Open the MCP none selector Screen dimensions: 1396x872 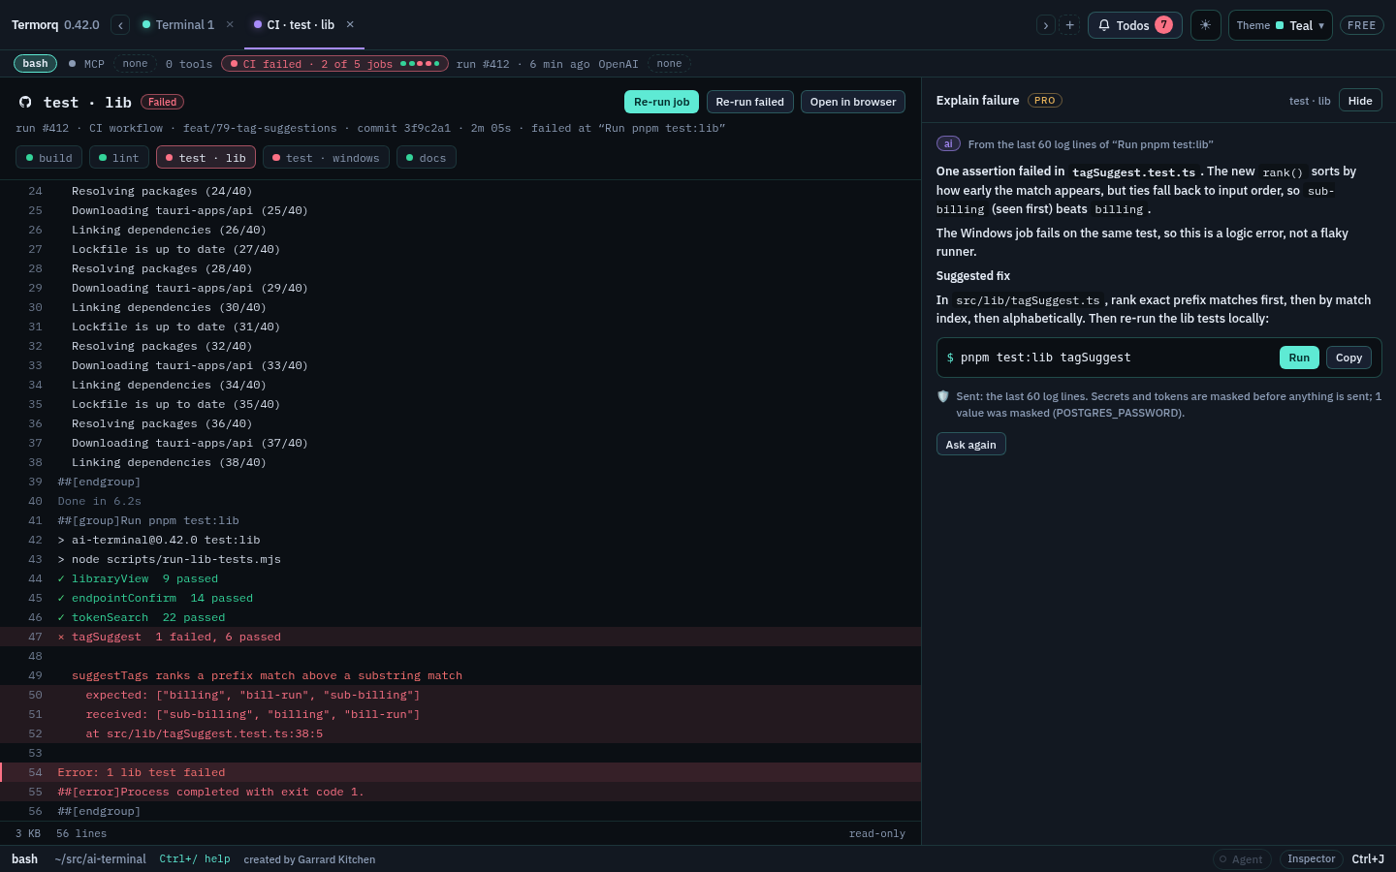pos(135,64)
